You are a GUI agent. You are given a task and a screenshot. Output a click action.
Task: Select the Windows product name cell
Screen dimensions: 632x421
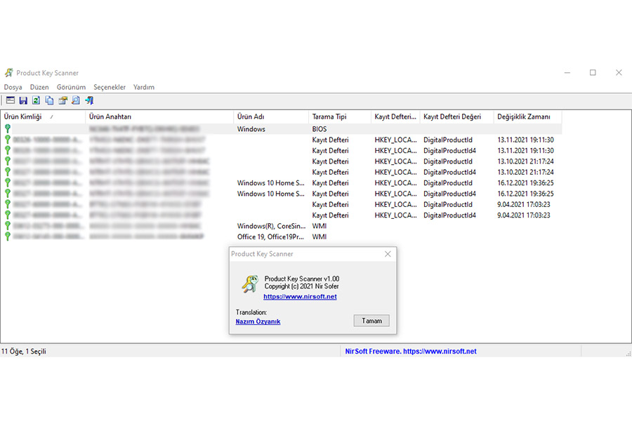click(x=251, y=129)
